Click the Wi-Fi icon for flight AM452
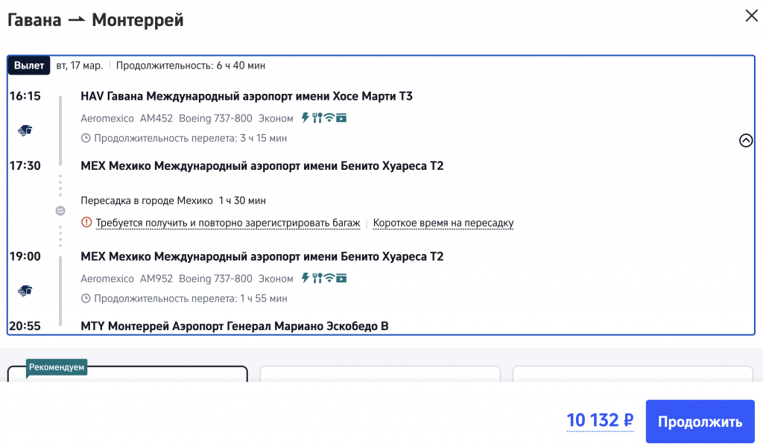763x447 pixels. (329, 118)
